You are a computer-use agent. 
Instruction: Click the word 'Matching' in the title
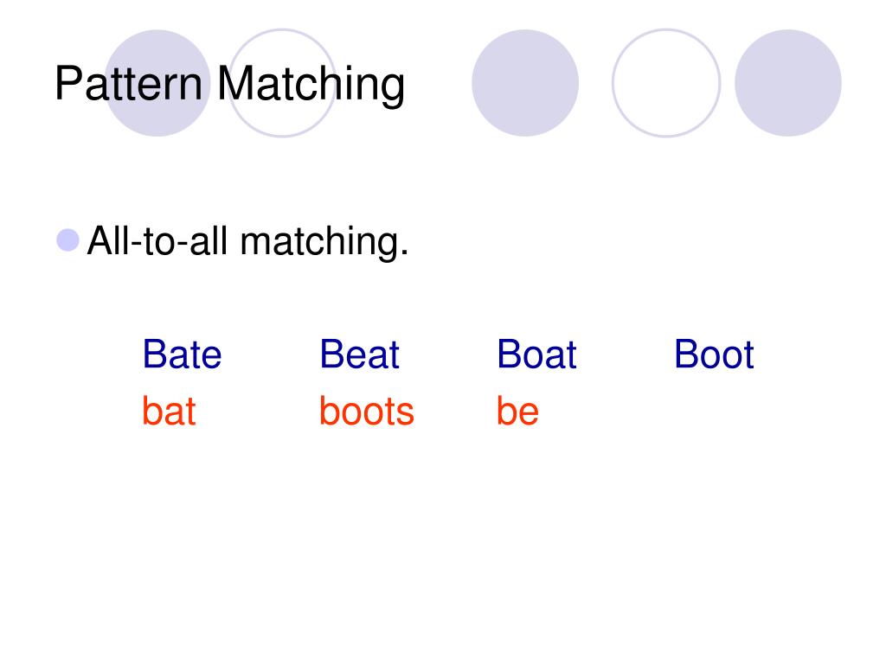[311, 84]
